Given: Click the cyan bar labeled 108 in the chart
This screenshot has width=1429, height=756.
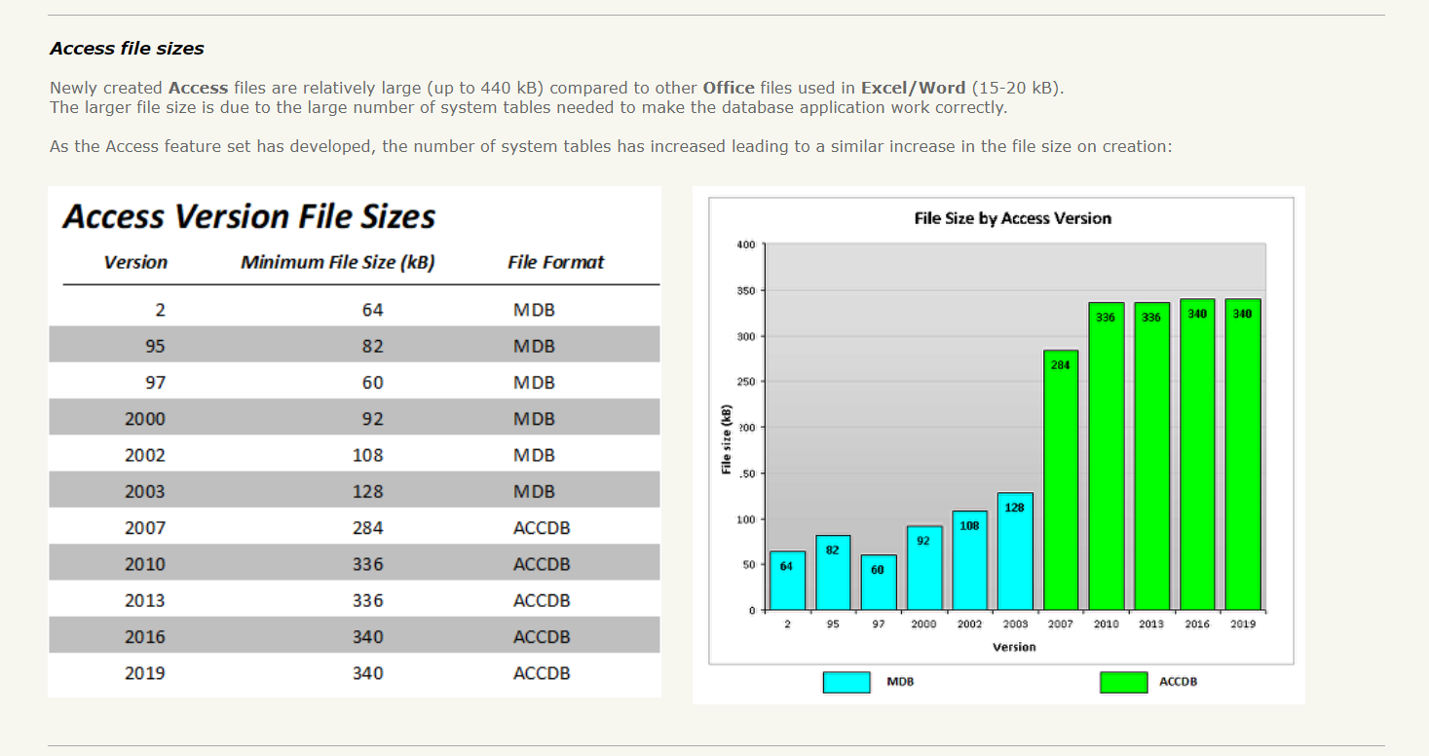Looking at the screenshot, I should pyautogui.click(x=969, y=560).
